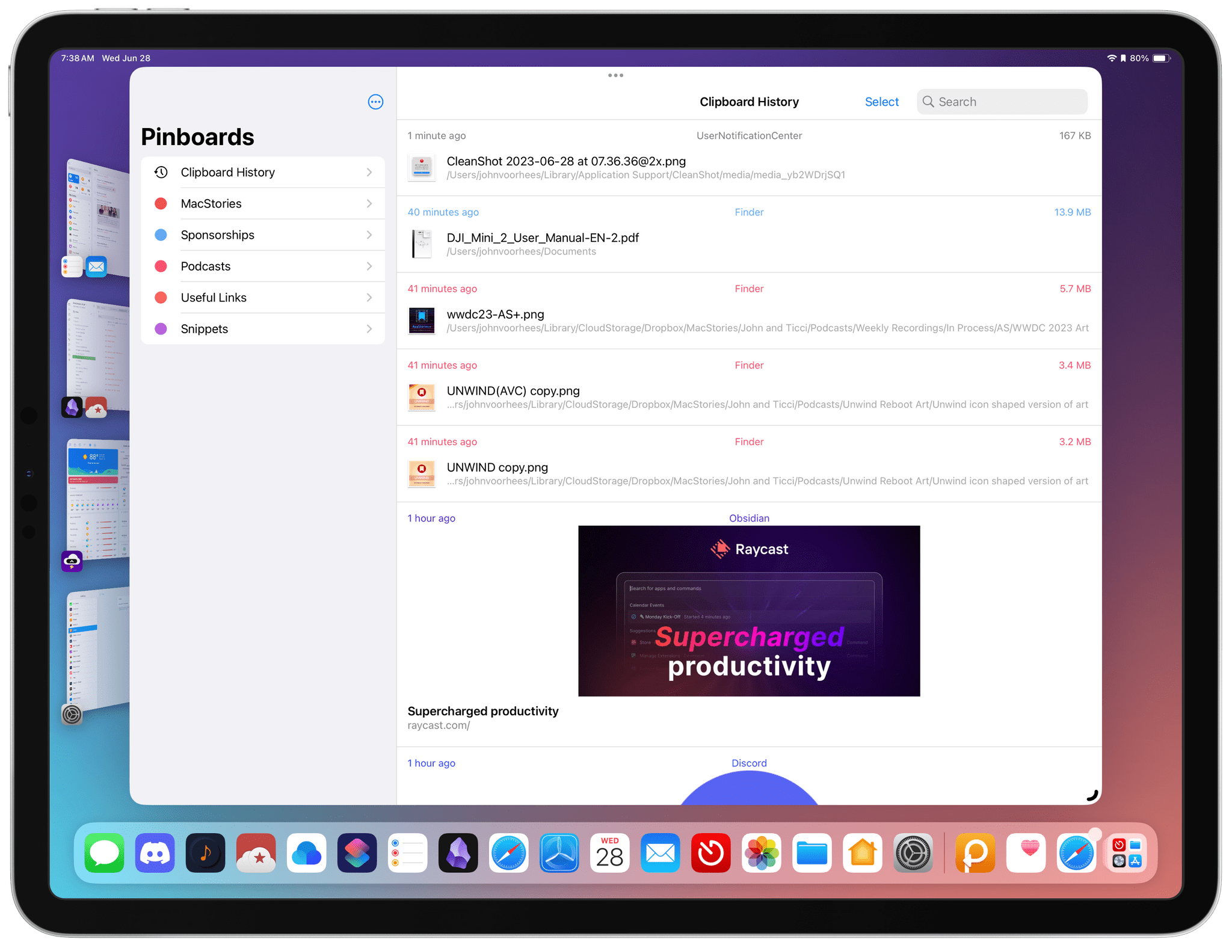Tap the Clipboard History clock icon in sidebar

161,172
